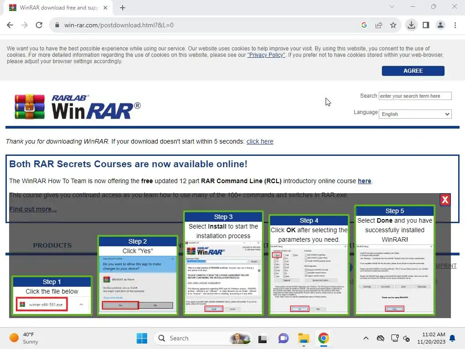This screenshot has width=465, height=349.
Task: Open the Windows Start menu
Action: point(142,338)
